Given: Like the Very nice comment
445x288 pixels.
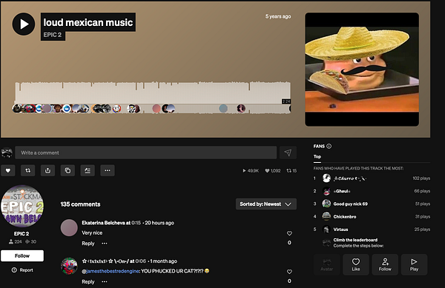Looking at the screenshot, I should [x=289, y=233].
